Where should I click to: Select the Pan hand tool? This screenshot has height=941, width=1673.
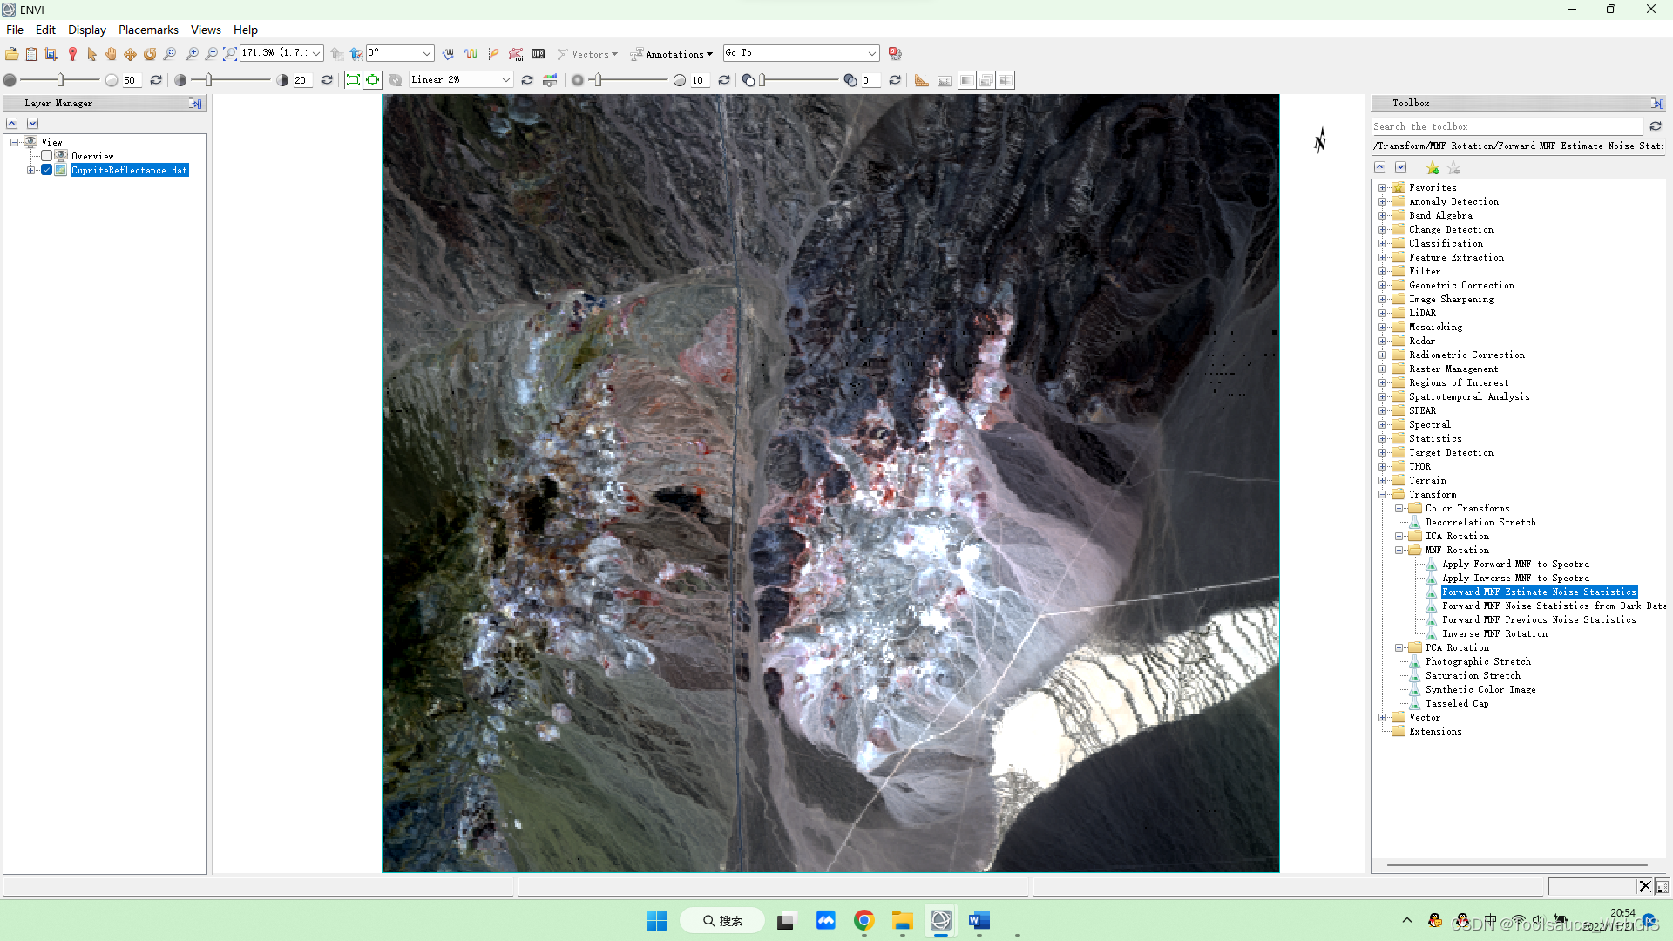[111, 54]
